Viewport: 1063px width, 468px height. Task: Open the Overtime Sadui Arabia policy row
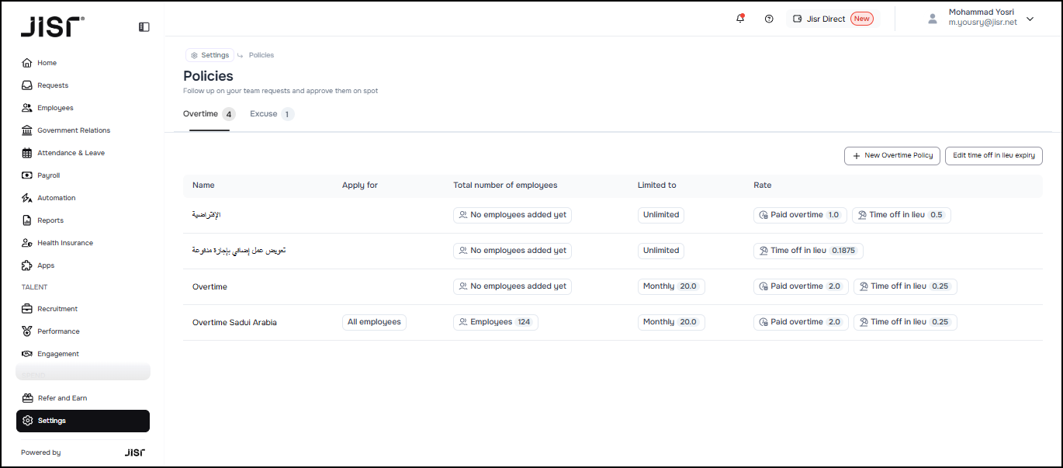[234, 322]
